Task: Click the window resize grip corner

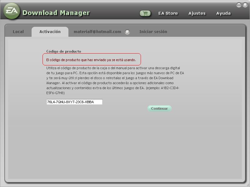Action: (248, 185)
